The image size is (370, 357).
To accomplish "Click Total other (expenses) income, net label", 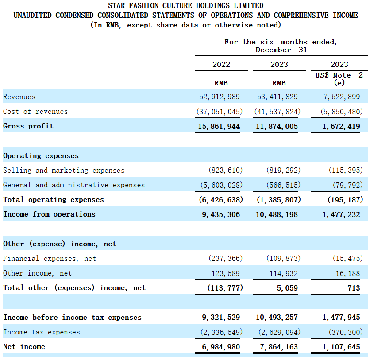I will [74, 288].
